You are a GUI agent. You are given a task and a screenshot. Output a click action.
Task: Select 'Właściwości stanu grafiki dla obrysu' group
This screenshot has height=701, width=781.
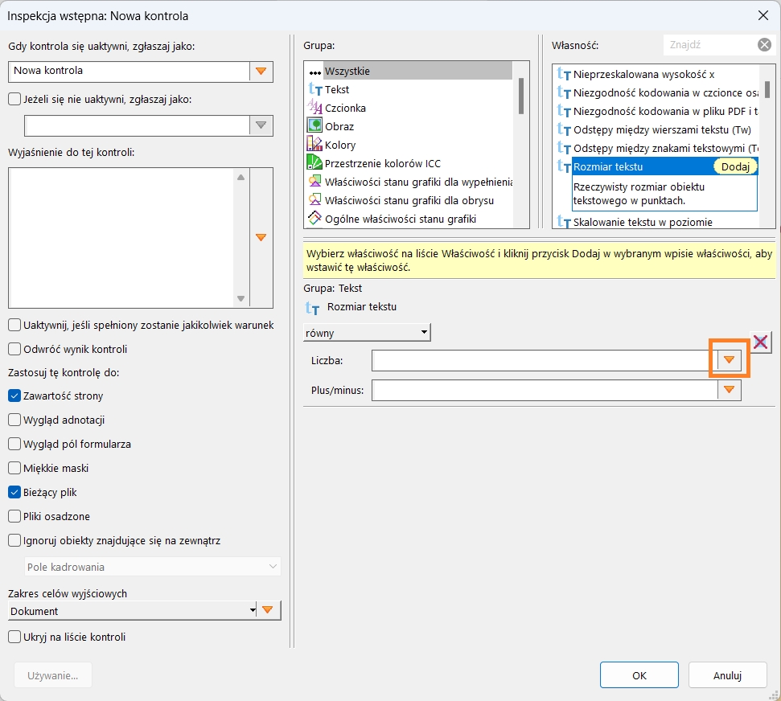[x=409, y=200]
